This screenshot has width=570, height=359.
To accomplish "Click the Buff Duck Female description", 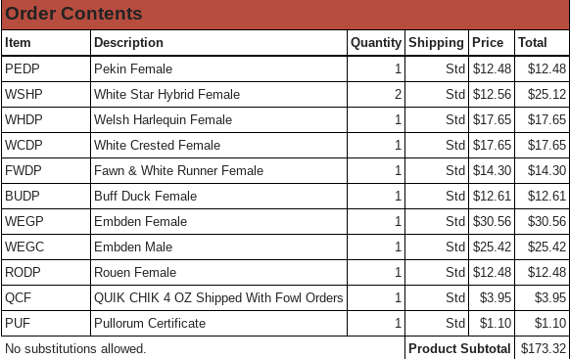I will click(145, 196).
